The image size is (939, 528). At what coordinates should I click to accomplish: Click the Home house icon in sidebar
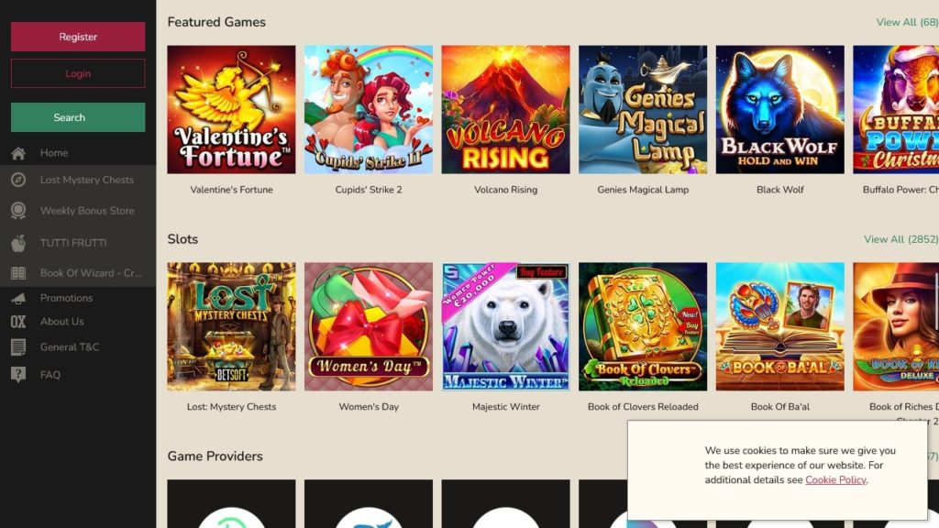point(18,153)
